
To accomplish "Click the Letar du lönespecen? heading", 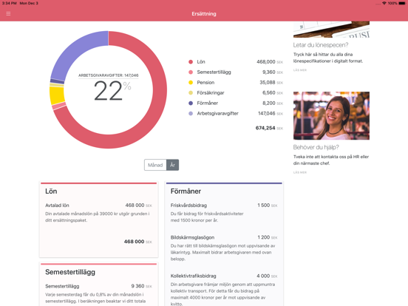I will click(321, 45).
